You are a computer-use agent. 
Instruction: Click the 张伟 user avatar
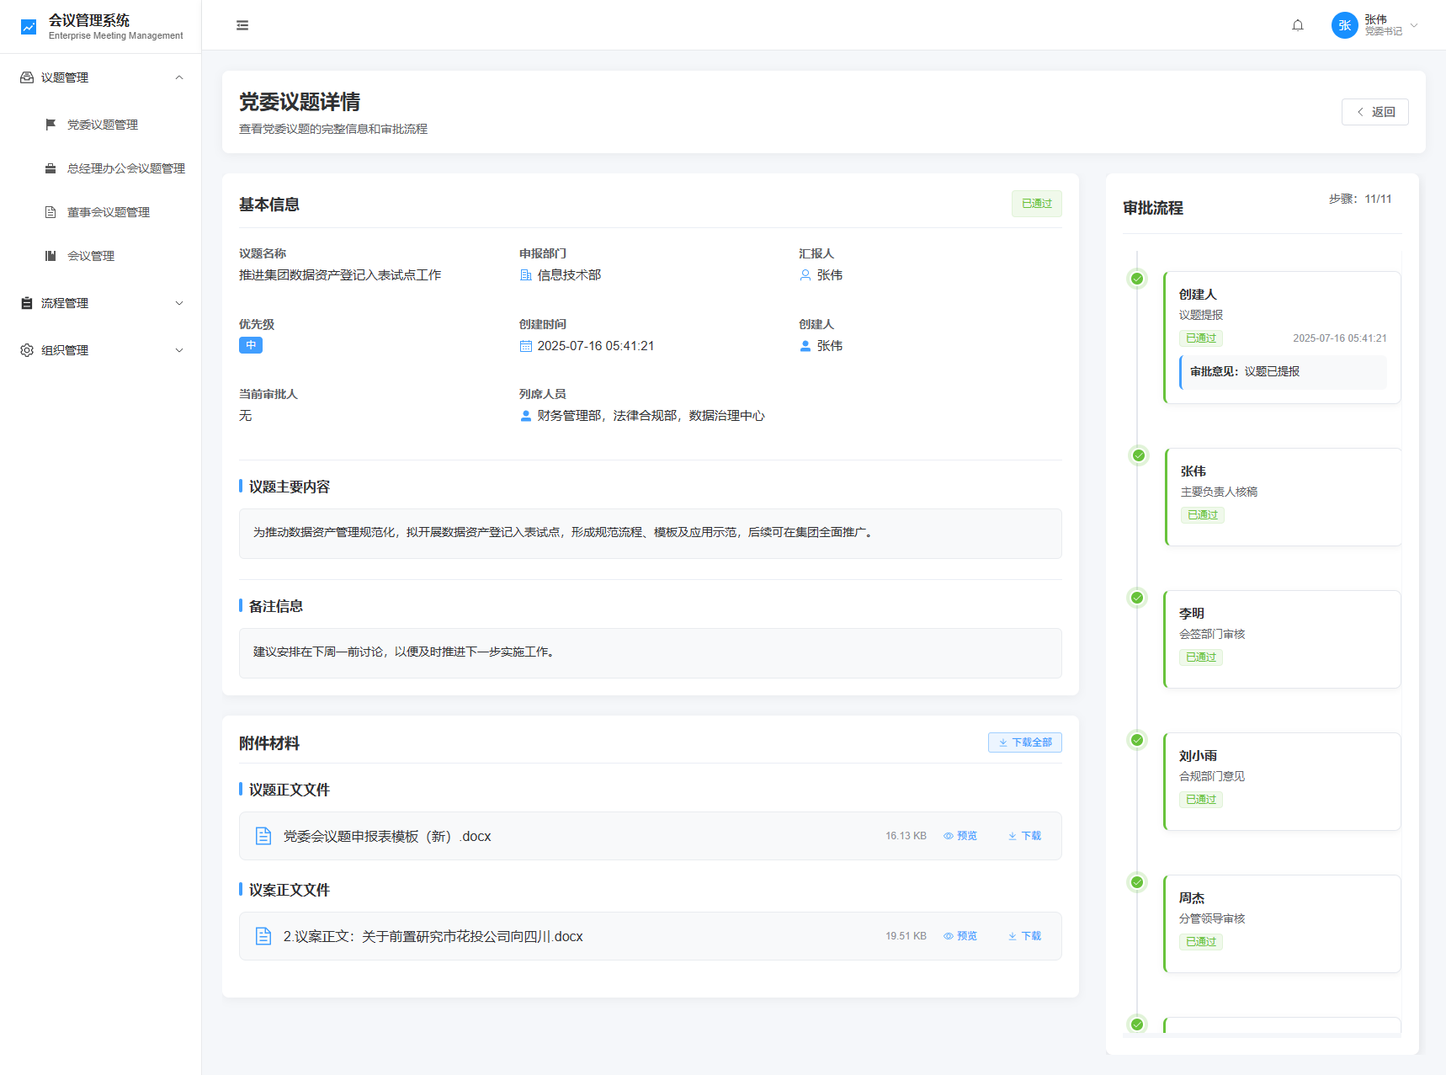click(1343, 25)
